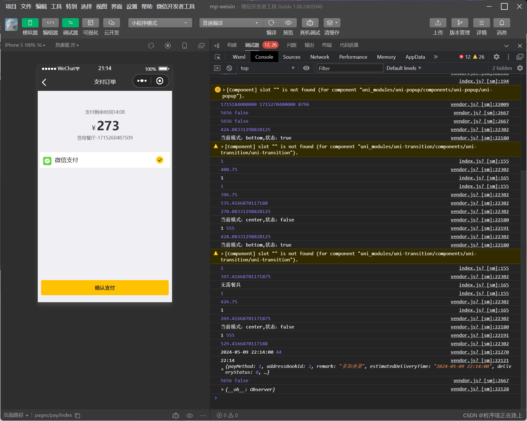Image resolution: width=527 pixels, height=421 pixels.
Task: Open the vendor.js? [sm]:22128 source link
Action: (480, 389)
